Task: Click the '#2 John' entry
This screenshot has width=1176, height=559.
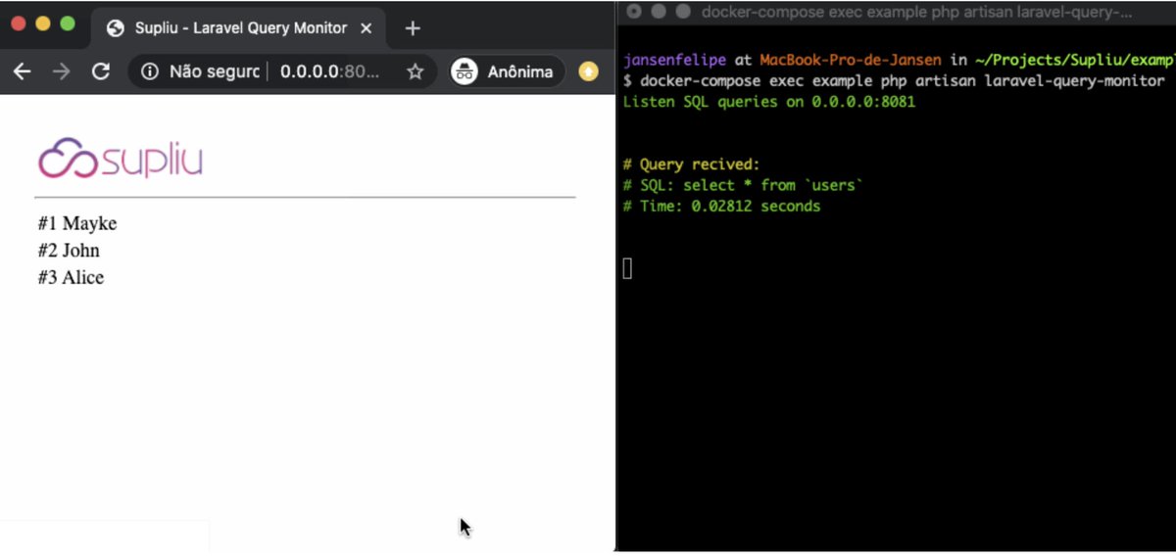Action: (69, 251)
